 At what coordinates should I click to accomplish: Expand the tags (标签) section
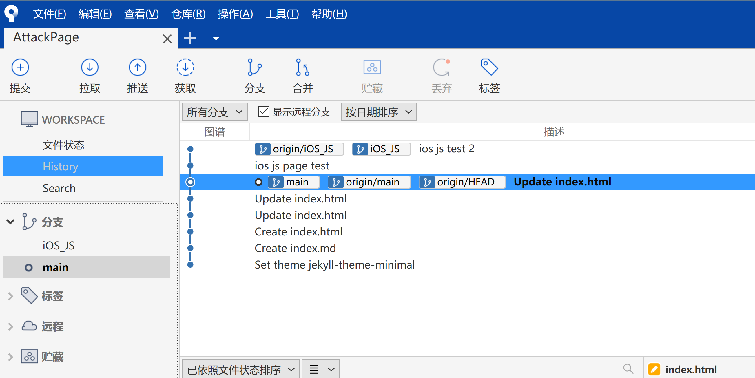(x=10, y=296)
